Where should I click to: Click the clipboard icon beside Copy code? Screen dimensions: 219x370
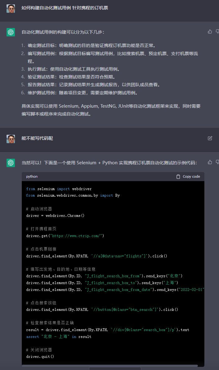[178, 176]
